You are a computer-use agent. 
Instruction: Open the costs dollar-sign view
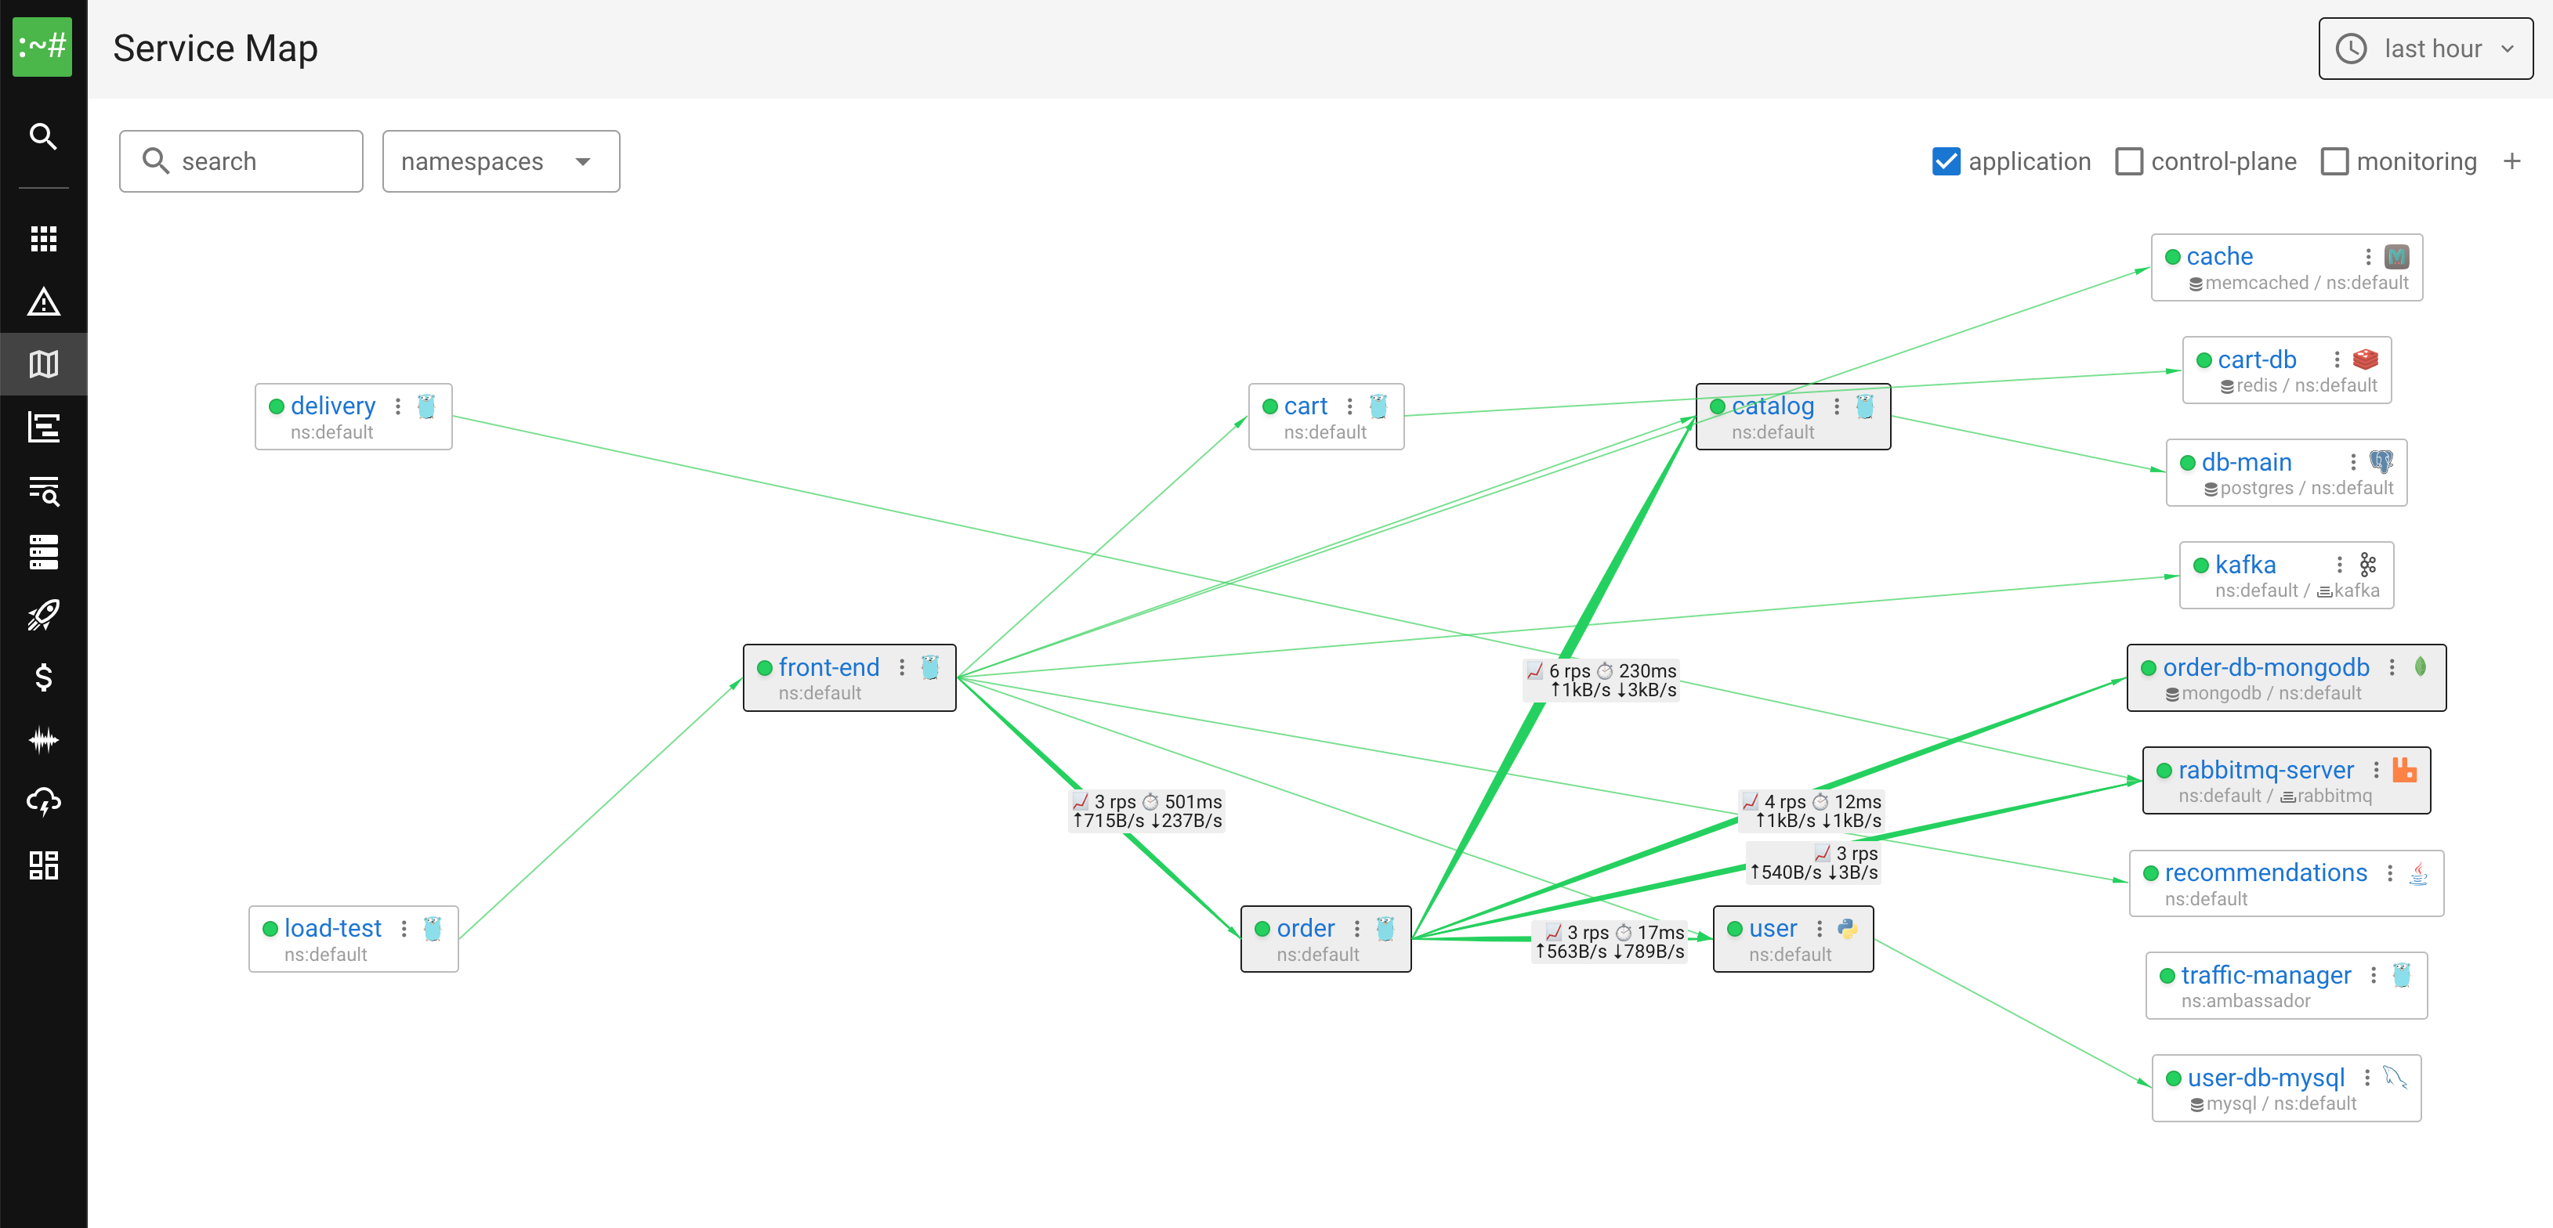click(44, 677)
